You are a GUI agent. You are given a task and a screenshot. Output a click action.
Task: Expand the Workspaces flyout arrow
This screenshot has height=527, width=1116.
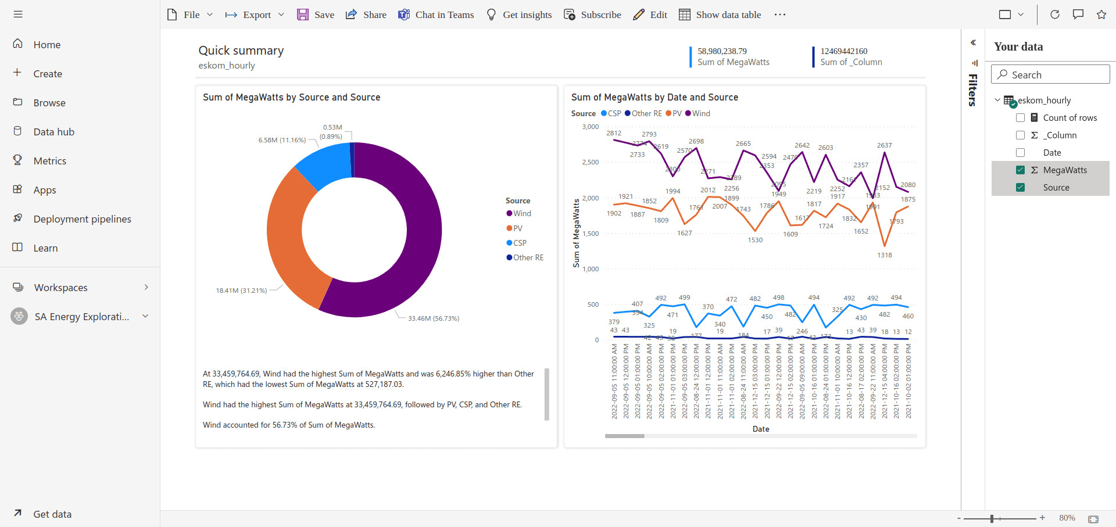[146, 287]
